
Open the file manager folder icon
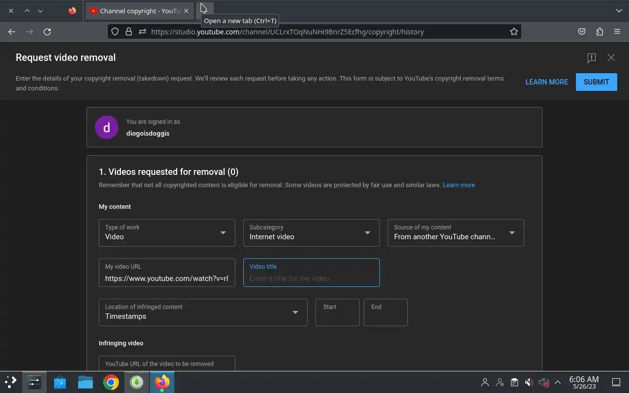86,382
